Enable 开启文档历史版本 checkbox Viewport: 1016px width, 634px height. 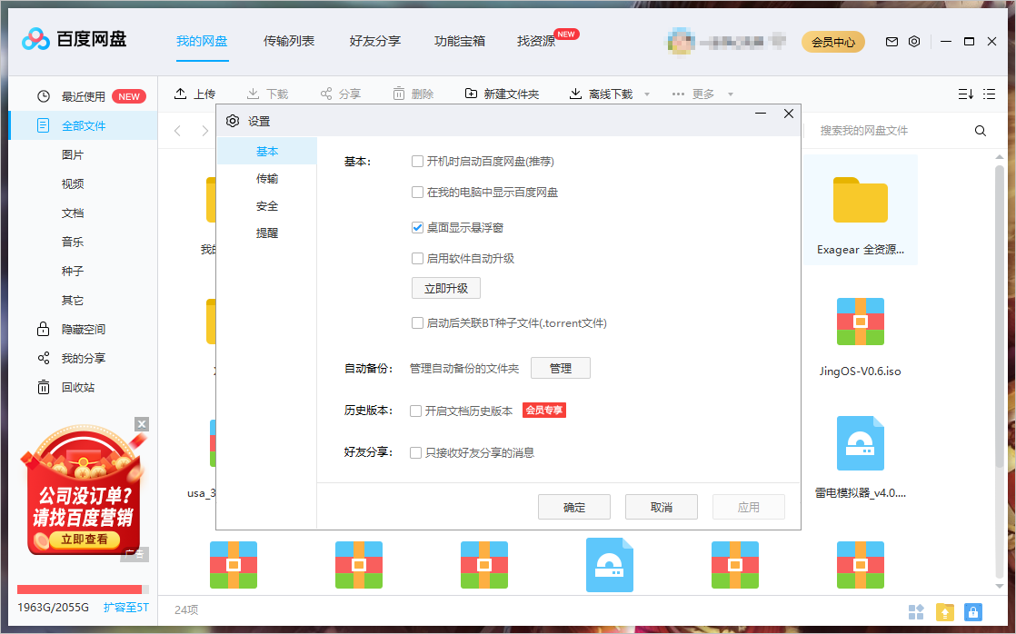click(x=416, y=411)
